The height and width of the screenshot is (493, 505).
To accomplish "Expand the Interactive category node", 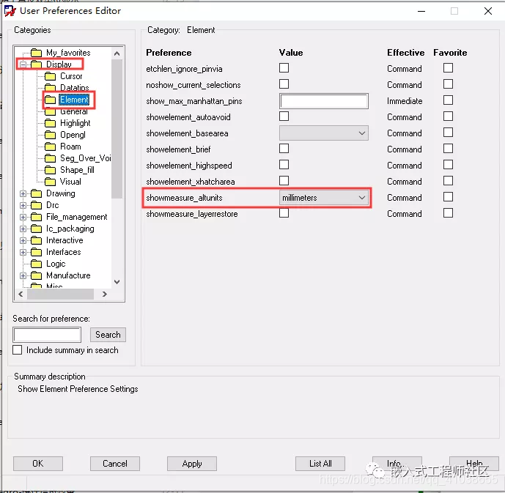I will (23, 240).
